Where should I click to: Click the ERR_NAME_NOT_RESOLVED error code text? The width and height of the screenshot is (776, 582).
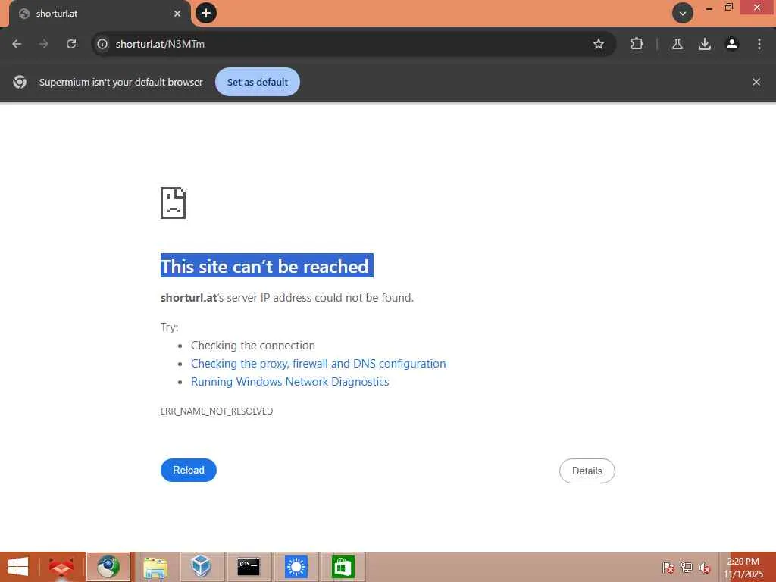click(217, 411)
